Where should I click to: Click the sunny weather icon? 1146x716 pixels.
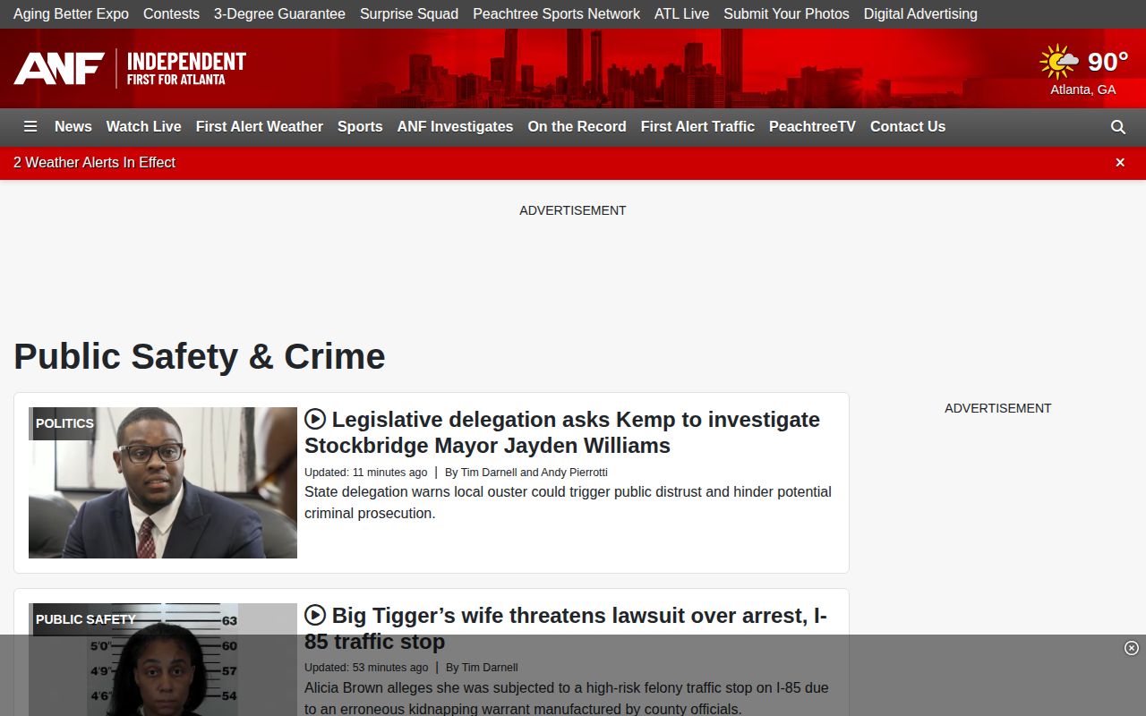[1059, 62]
